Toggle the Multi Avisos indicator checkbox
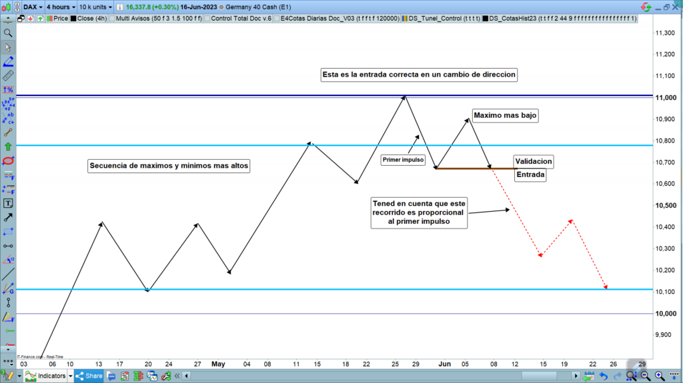 (111, 19)
